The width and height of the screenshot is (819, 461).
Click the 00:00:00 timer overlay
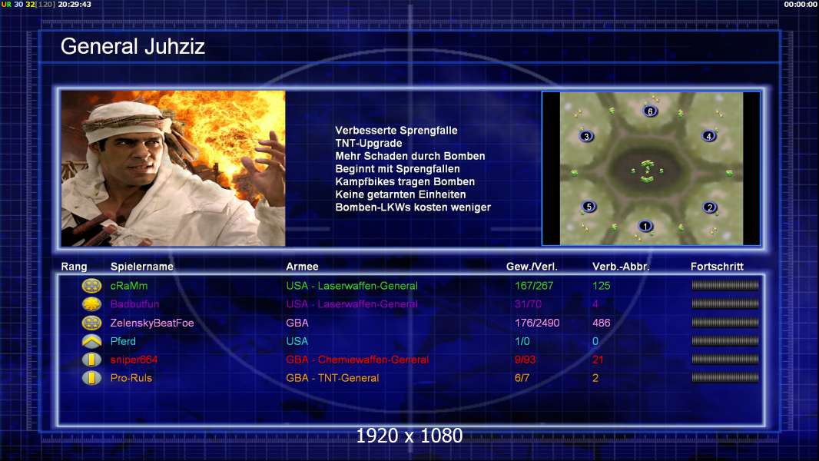pos(801,4)
